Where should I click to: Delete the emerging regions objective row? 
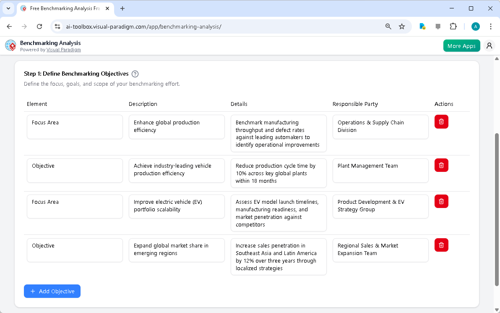441,245
